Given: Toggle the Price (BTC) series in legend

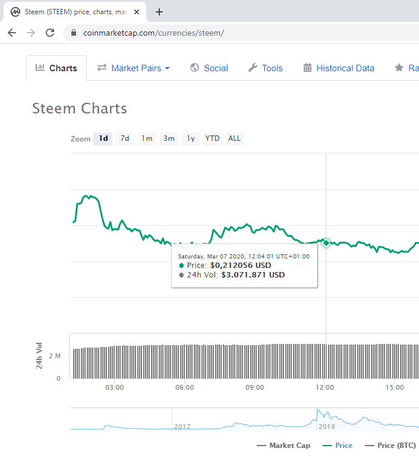Looking at the screenshot, I should click(390, 446).
